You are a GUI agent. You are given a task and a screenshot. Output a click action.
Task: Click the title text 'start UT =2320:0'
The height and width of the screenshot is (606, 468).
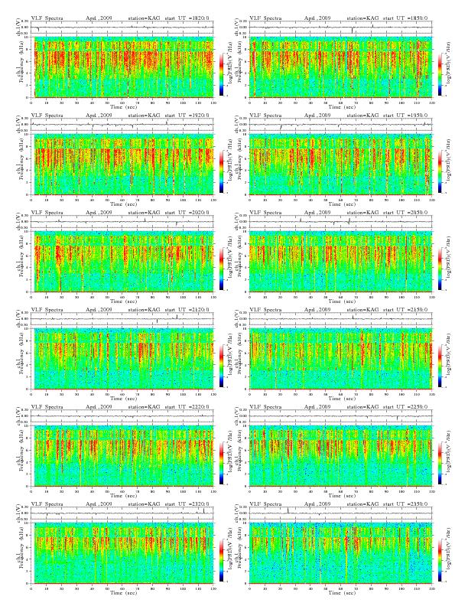187,504
